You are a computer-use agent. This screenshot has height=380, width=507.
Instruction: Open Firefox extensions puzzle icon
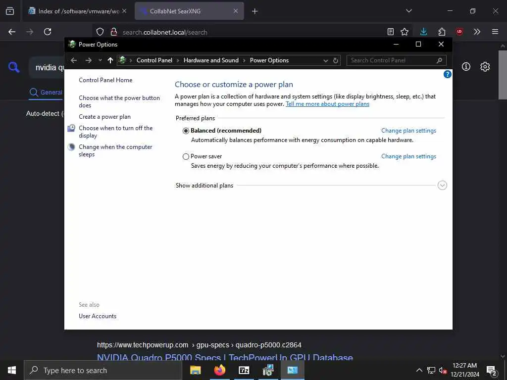(x=442, y=32)
